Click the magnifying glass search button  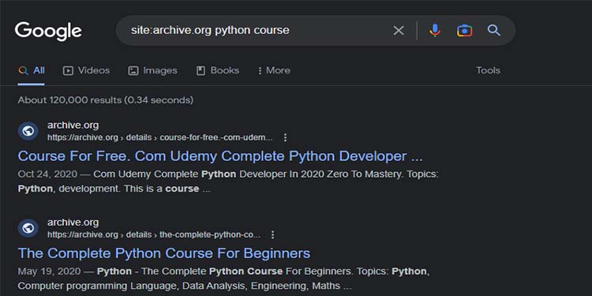(494, 30)
